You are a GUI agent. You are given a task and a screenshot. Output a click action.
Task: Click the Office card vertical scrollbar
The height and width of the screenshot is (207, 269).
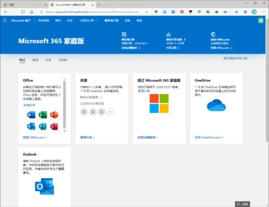click(65, 105)
